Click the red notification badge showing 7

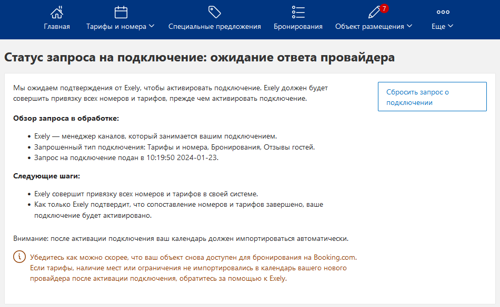click(x=384, y=8)
